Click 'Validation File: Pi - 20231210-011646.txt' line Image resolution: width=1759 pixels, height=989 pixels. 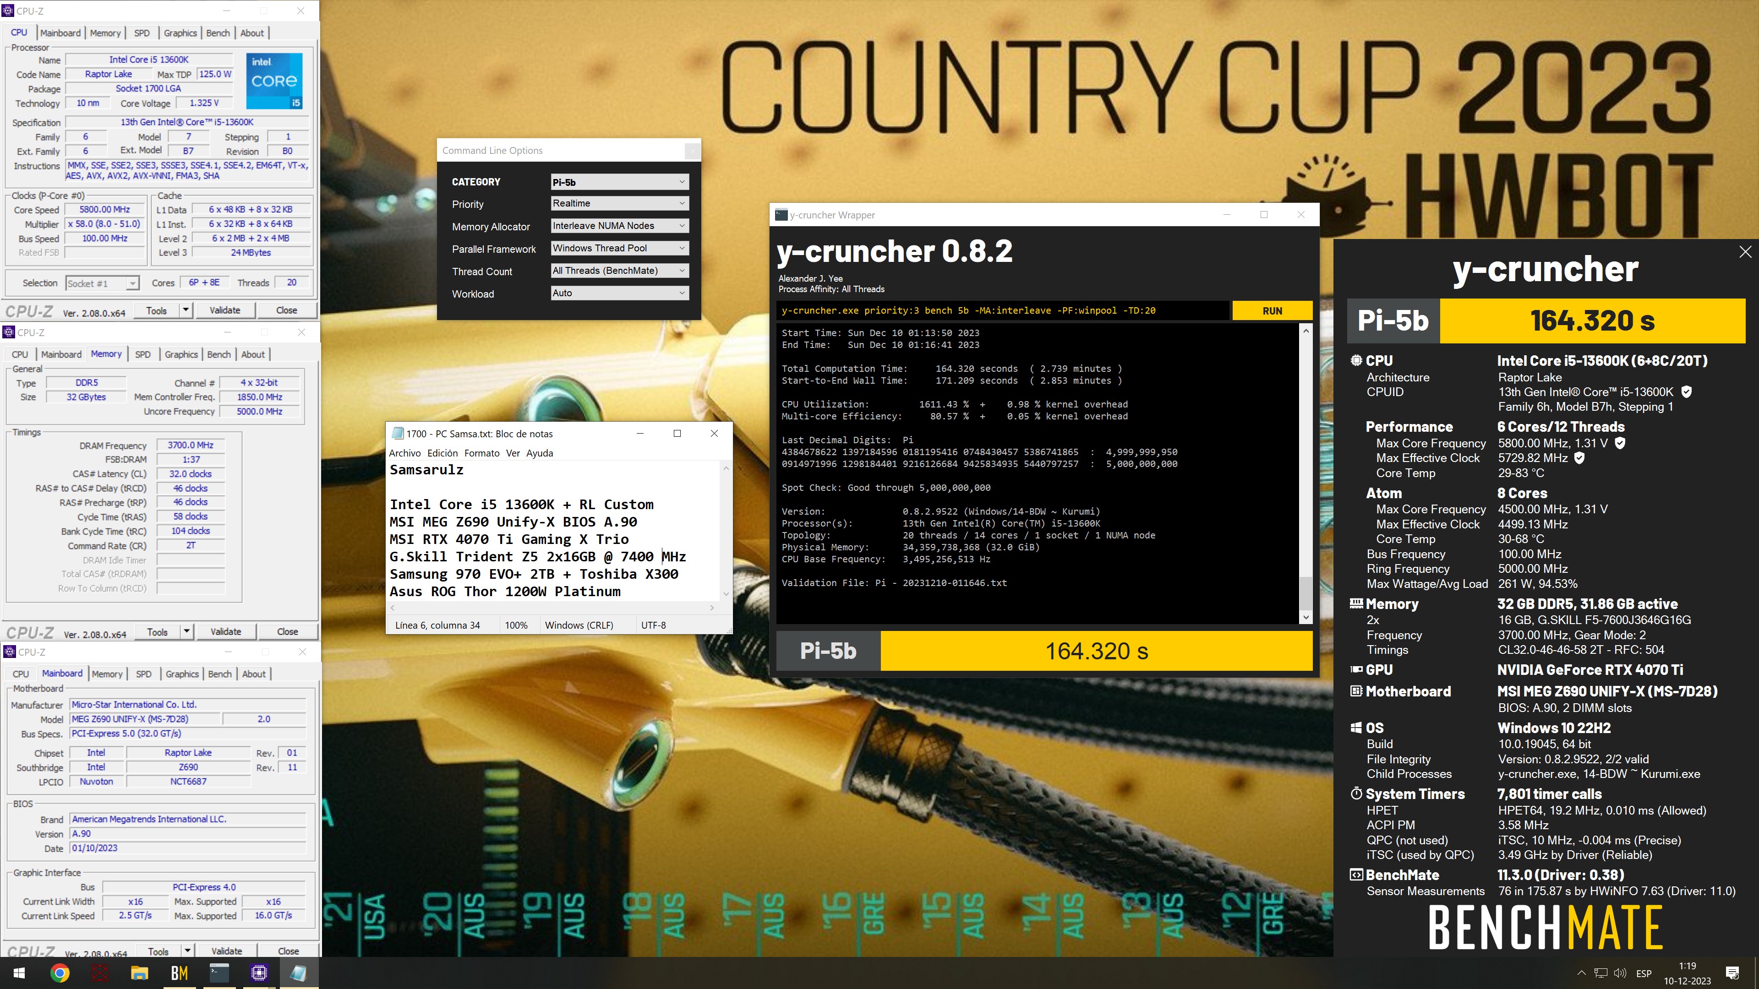click(x=894, y=583)
